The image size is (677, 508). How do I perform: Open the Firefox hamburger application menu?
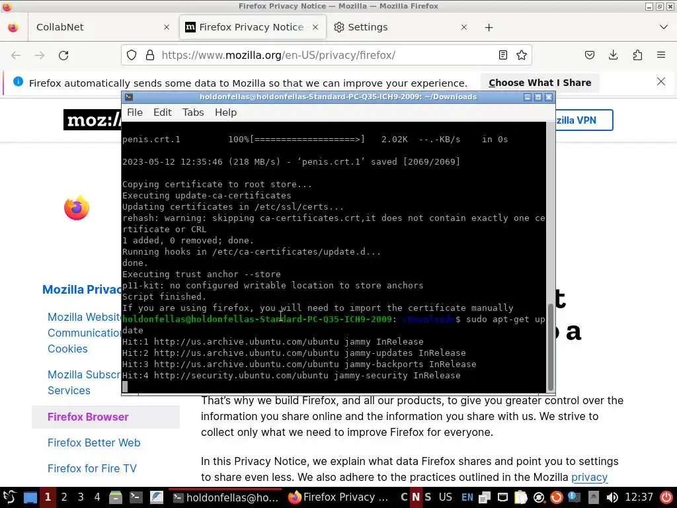[661, 55]
